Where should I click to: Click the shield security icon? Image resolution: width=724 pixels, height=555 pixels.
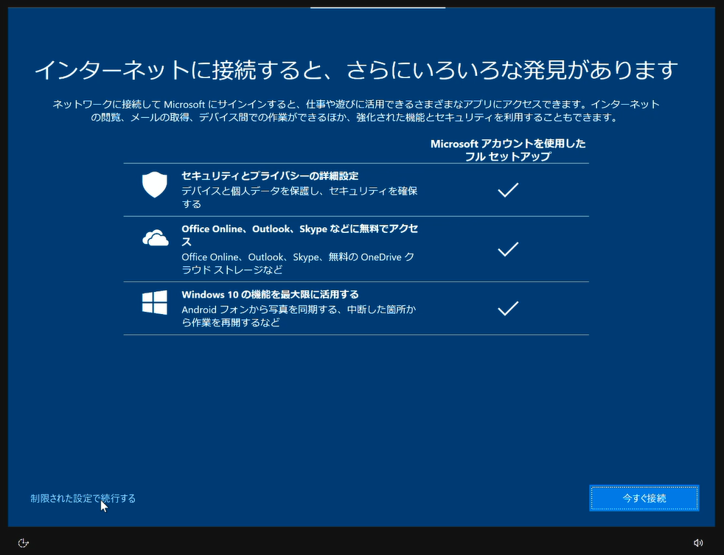(155, 185)
